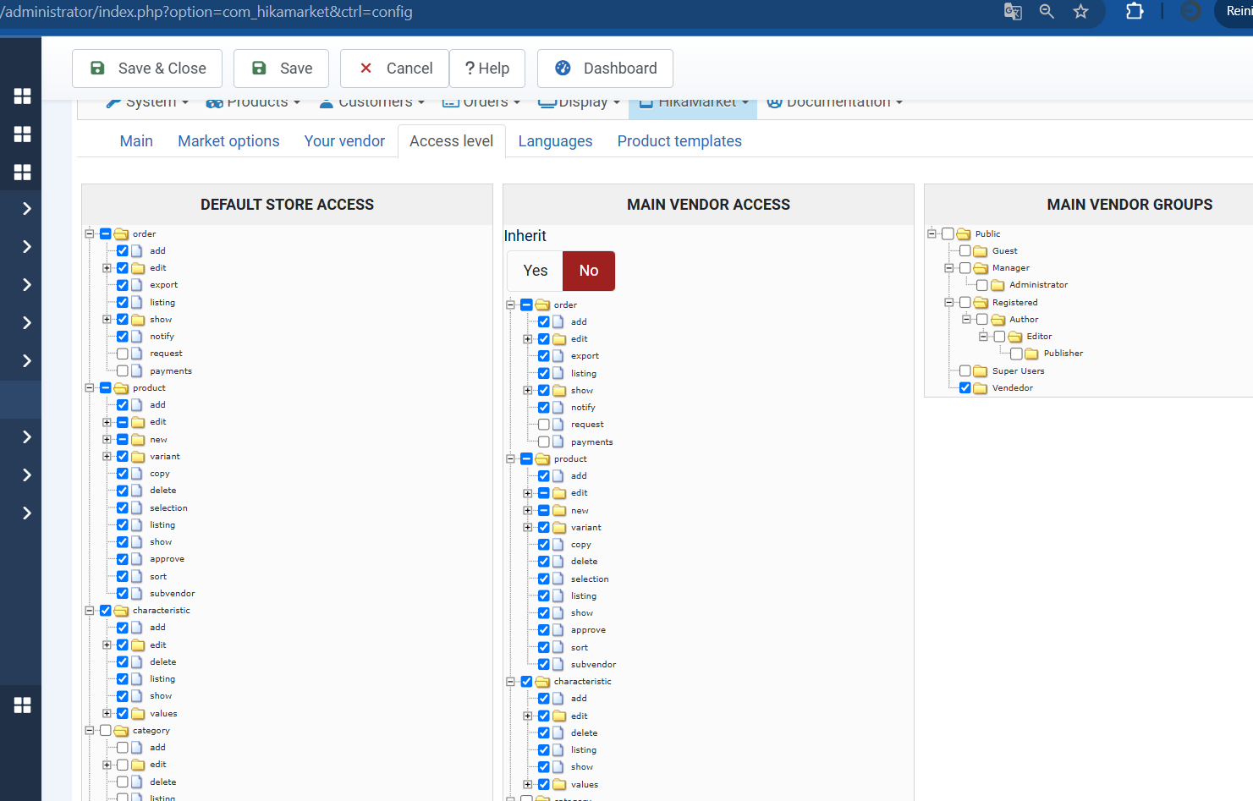Click the Manager folder icon in Main Vendor Groups

click(981, 268)
